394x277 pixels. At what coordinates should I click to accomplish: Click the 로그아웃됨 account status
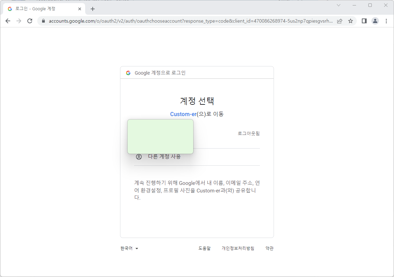pos(249,133)
